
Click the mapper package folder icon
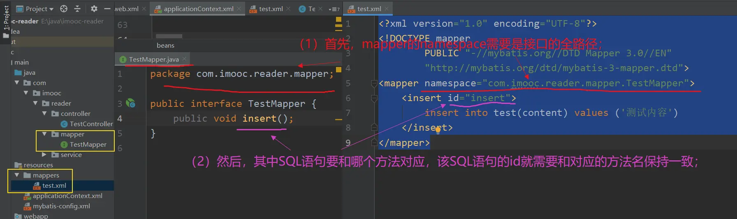(x=55, y=134)
